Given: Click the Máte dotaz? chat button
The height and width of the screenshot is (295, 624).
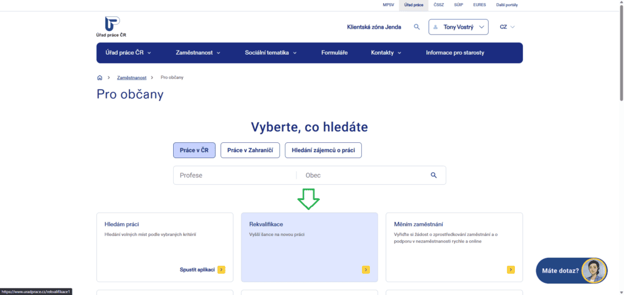Looking at the screenshot, I should click(x=572, y=271).
